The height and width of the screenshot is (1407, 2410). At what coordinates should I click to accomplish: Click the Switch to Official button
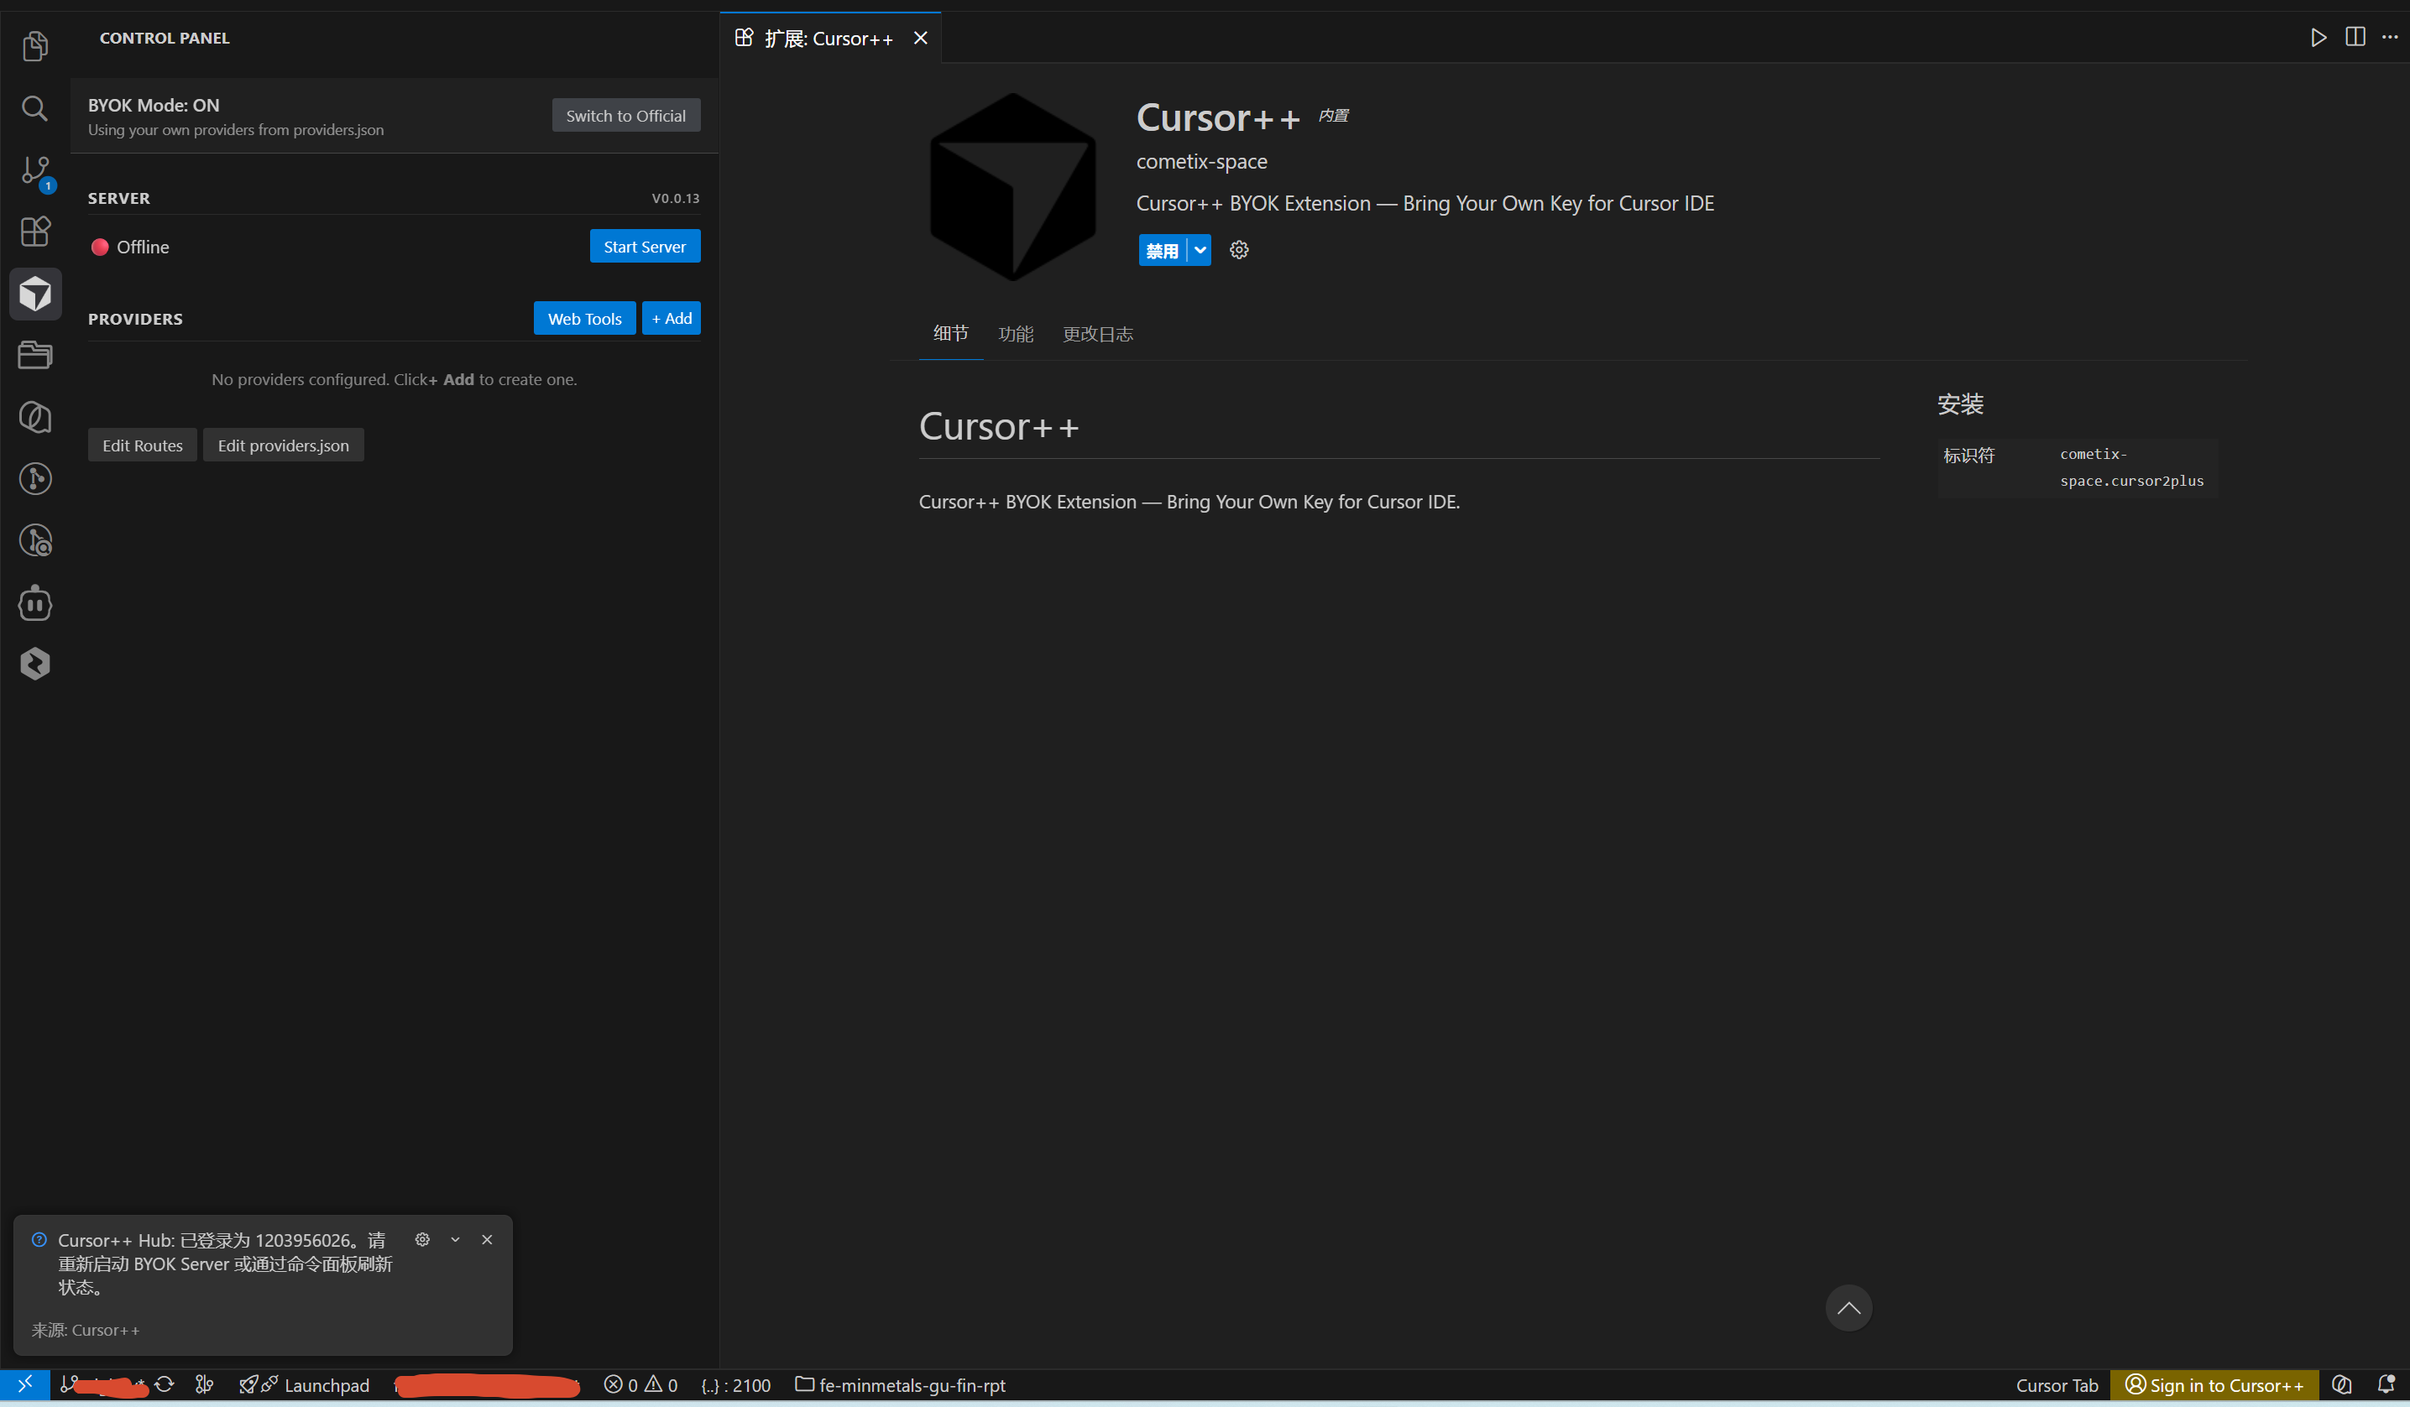click(625, 116)
